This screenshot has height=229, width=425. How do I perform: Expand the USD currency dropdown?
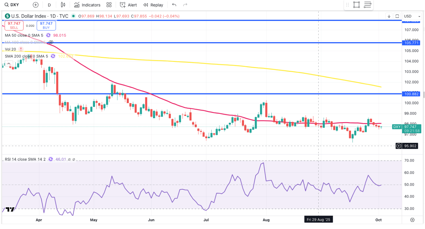tap(412, 16)
